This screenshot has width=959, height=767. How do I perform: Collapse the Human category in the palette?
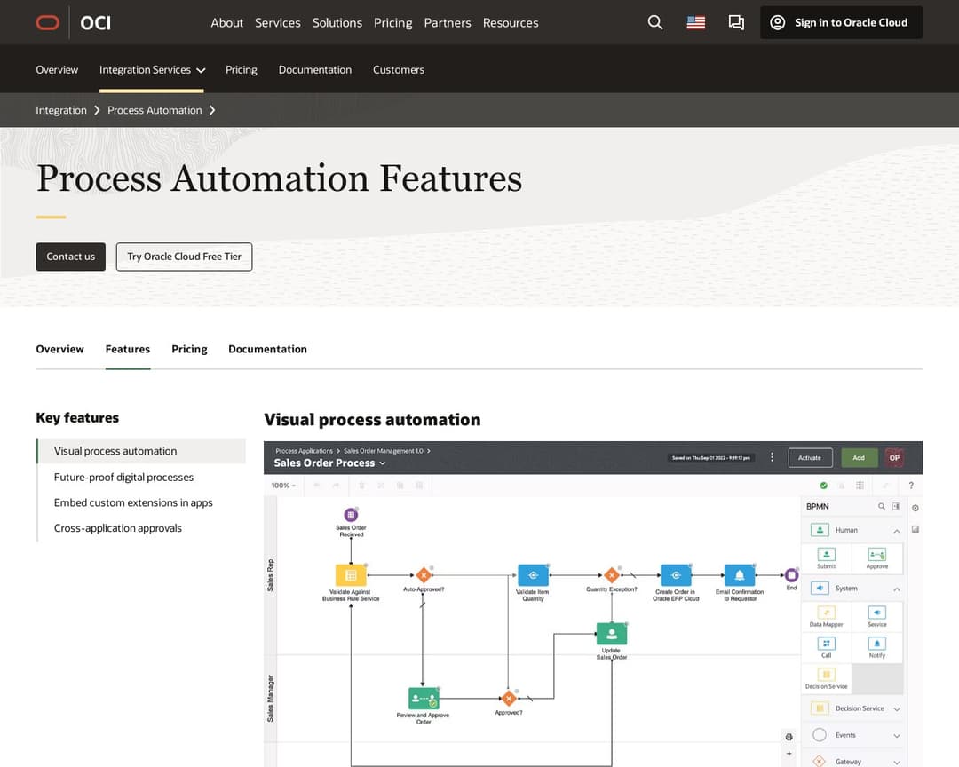coord(895,529)
